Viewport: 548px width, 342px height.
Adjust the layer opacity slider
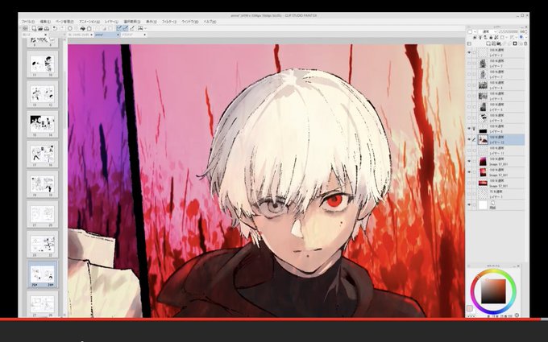(509, 31)
